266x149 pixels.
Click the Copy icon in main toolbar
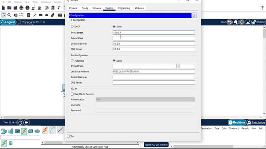[x=47, y=8]
